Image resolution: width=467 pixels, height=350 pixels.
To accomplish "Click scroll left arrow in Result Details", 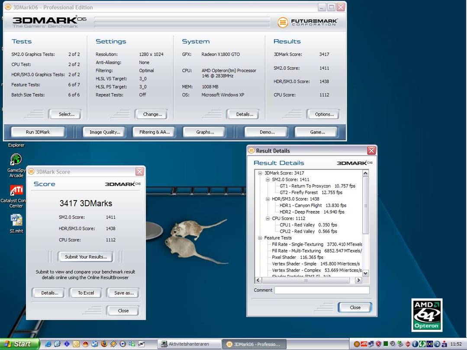I will coord(258,280).
